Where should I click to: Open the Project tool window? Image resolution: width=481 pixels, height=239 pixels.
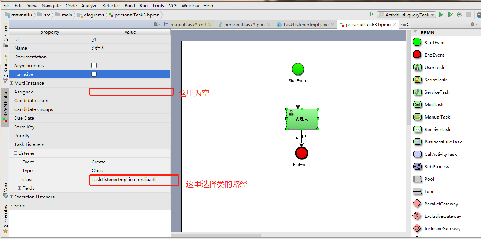pos(5,35)
